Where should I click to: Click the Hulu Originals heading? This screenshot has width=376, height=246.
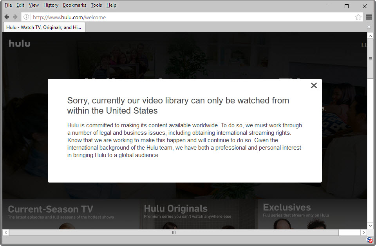tap(175, 208)
